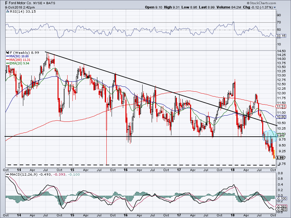Screen dimensions: 291x218
Task: Click the RSI(14) 33.15 panel label
Action: coord(23,12)
